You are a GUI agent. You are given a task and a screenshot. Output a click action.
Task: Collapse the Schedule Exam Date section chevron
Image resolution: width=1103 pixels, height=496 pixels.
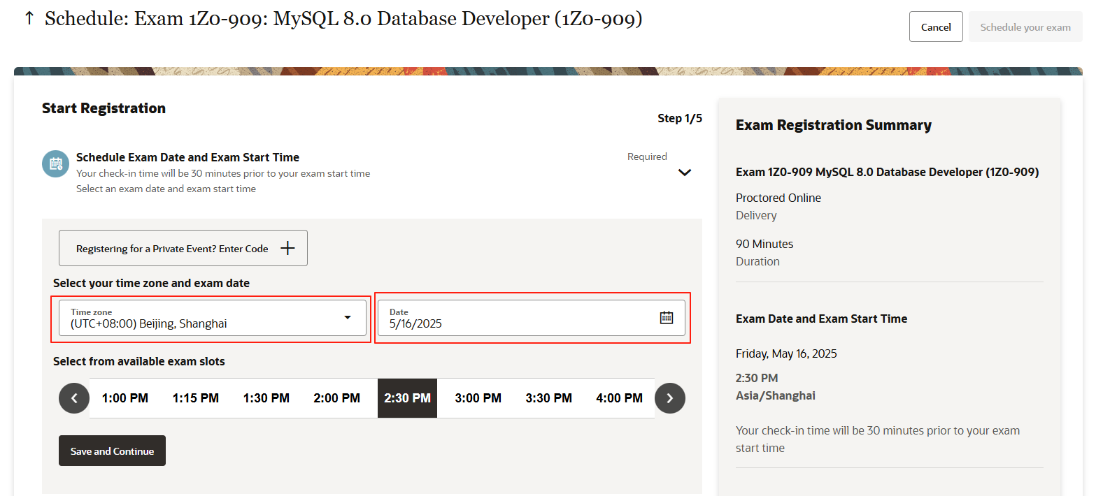click(685, 173)
